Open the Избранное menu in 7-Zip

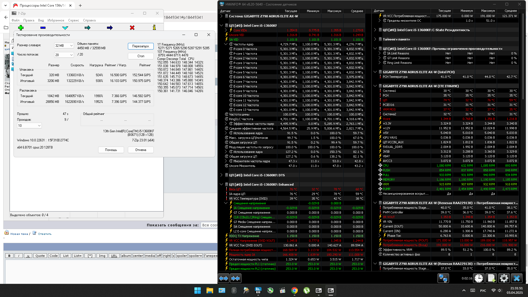[56, 20]
